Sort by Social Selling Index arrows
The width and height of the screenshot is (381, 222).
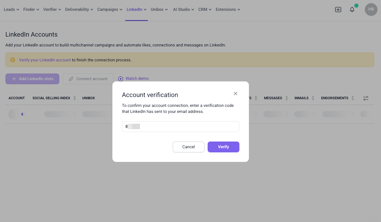point(75,98)
